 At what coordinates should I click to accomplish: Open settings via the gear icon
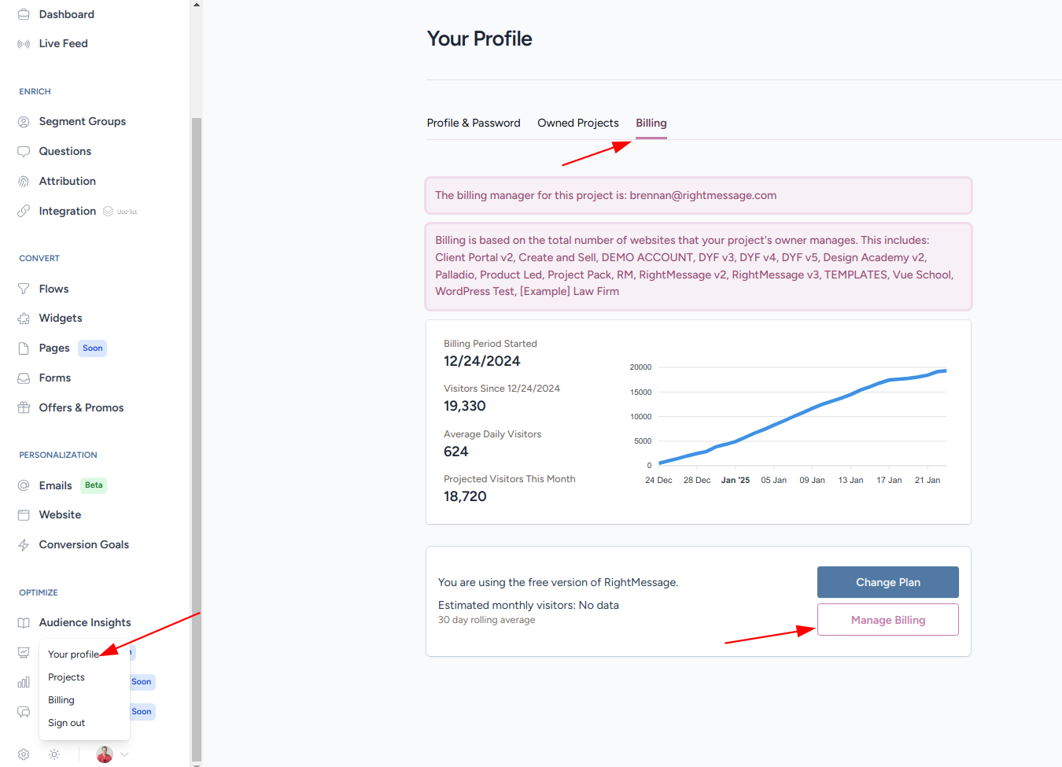click(24, 754)
